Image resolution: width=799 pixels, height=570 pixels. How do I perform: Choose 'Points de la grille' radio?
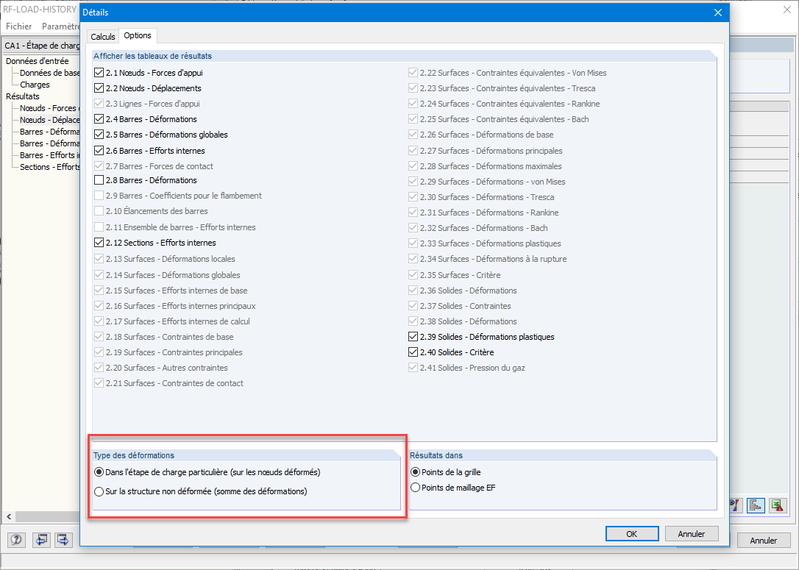point(415,472)
